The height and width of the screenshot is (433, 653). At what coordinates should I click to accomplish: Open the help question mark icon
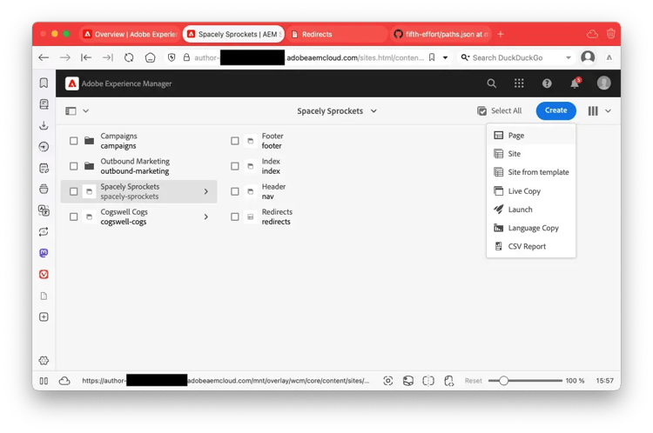pyautogui.click(x=547, y=83)
